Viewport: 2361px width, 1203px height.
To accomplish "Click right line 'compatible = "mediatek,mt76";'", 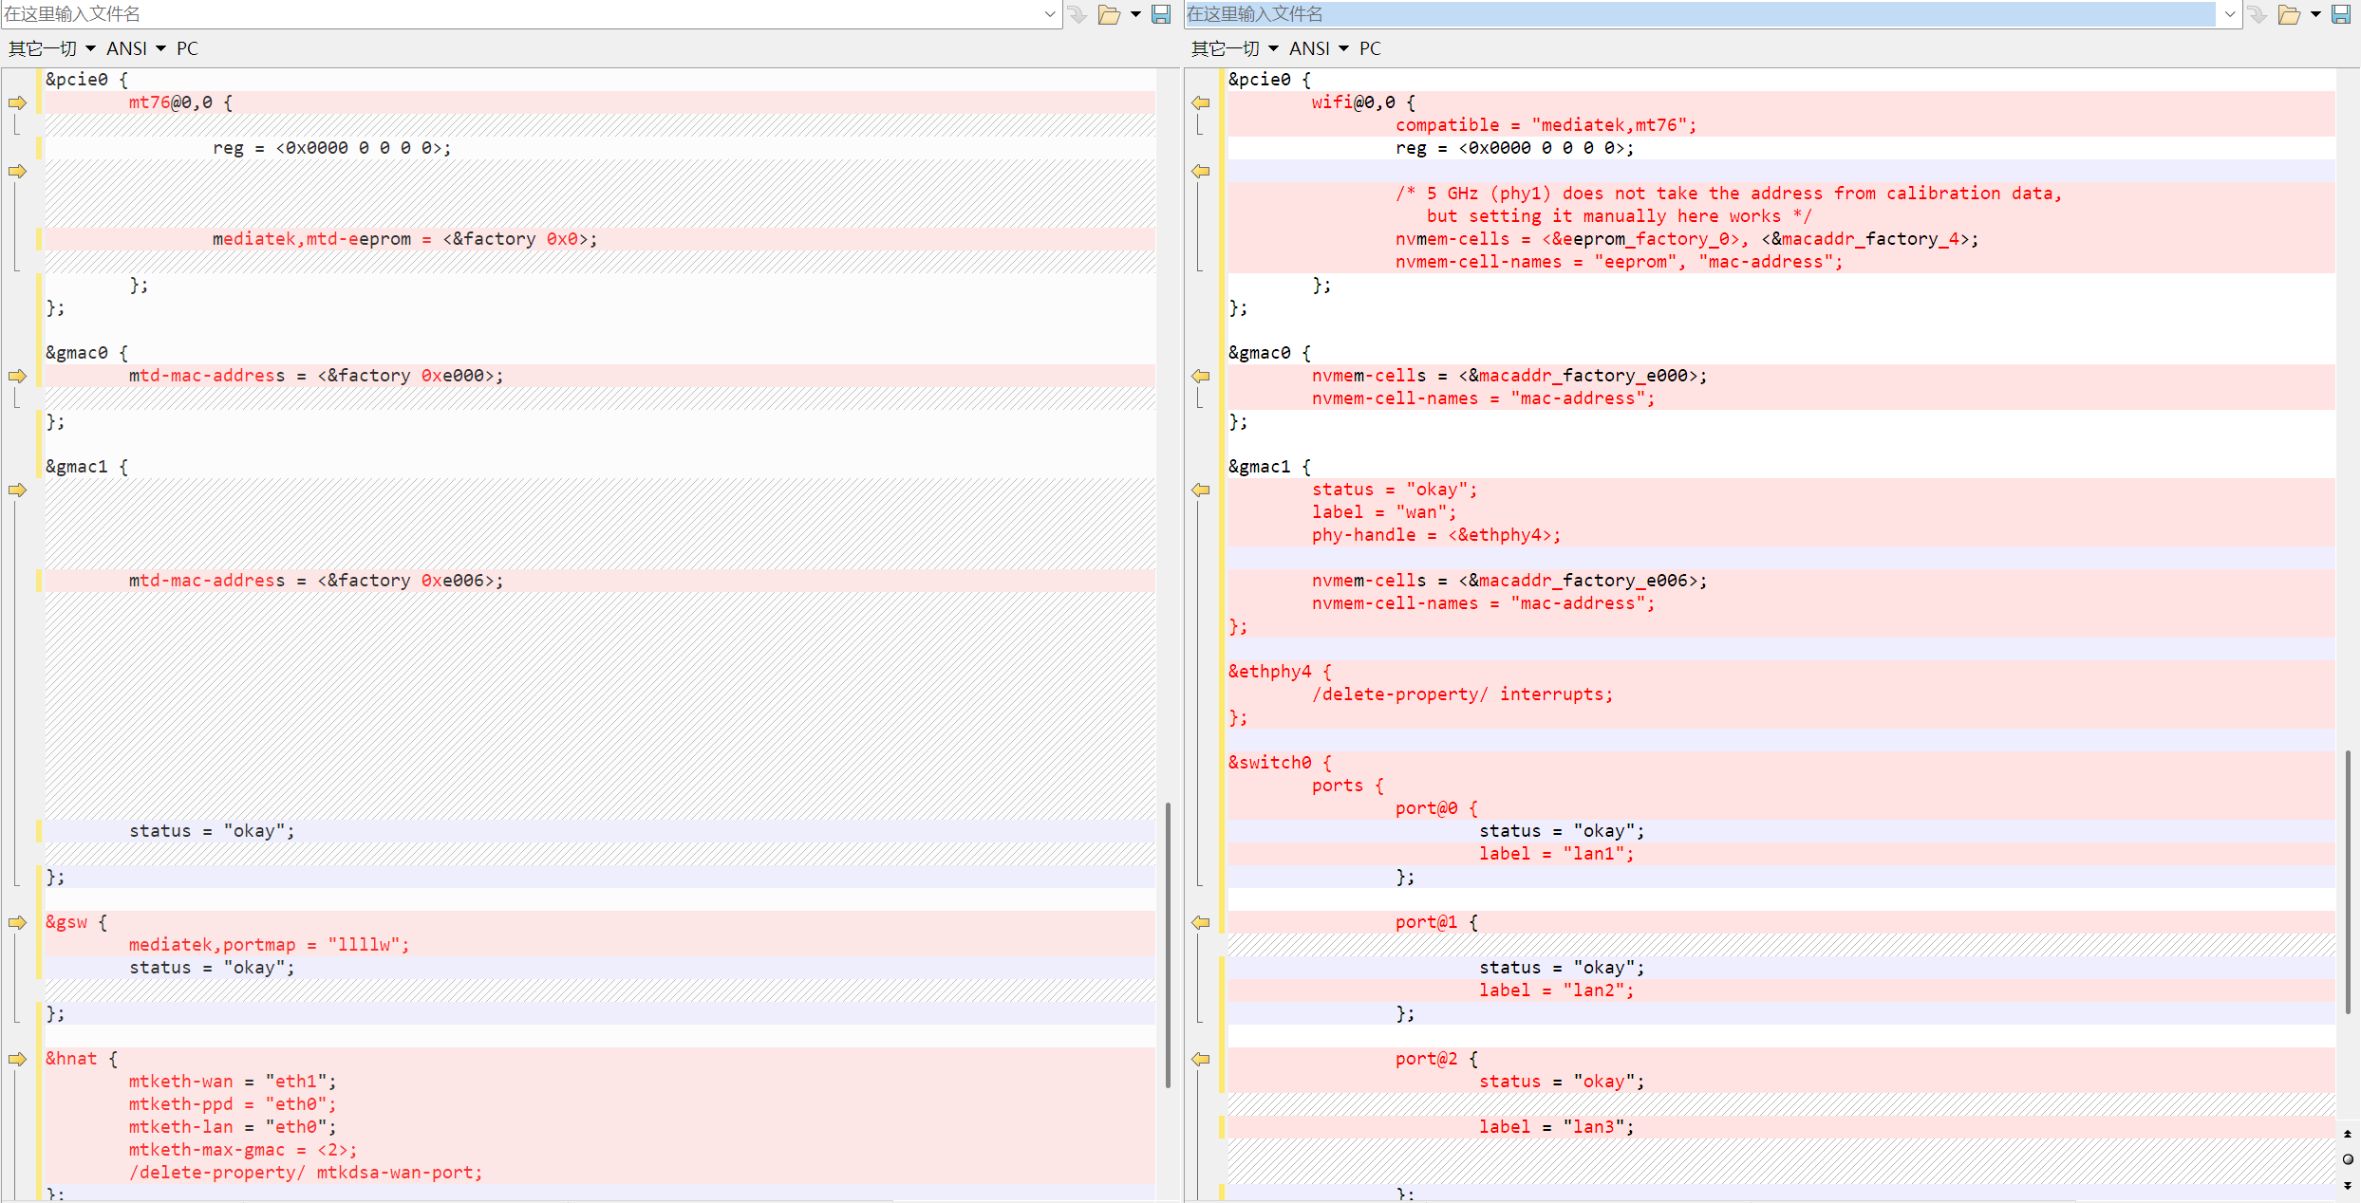I will pyautogui.click(x=1546, y=125).
